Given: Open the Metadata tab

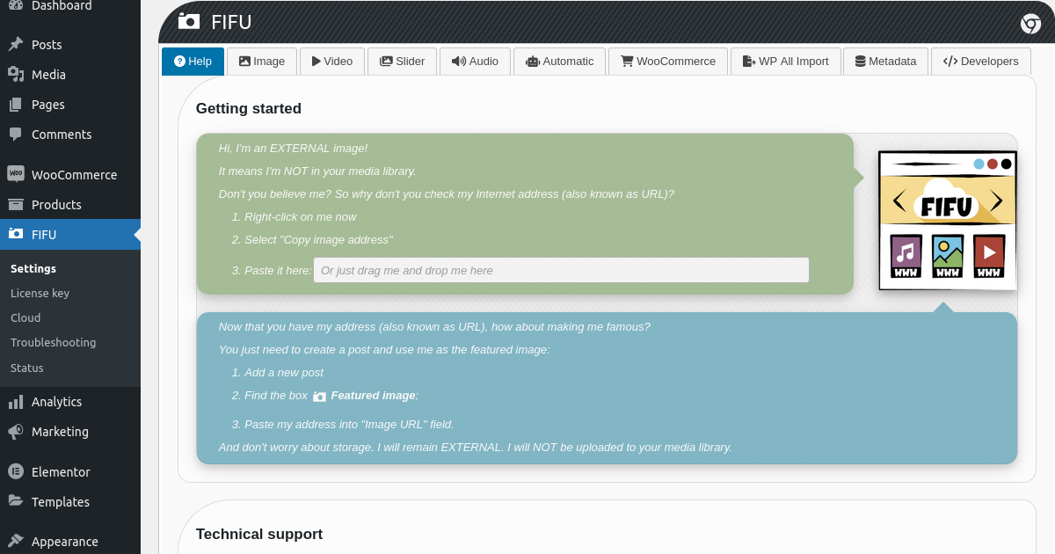Looking at the screenshot, I should pos(885,62).
